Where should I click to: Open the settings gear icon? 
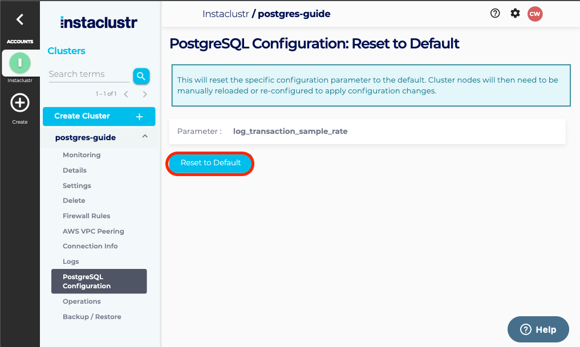(515, 14)
